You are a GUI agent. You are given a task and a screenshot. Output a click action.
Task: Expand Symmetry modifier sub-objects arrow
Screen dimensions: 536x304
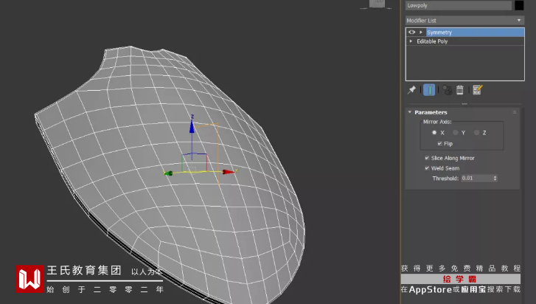pos(421,32)
